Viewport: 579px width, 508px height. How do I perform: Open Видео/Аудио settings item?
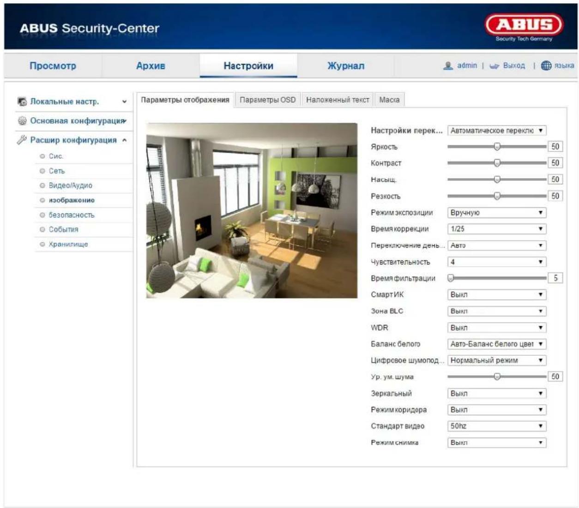[70, 185]
